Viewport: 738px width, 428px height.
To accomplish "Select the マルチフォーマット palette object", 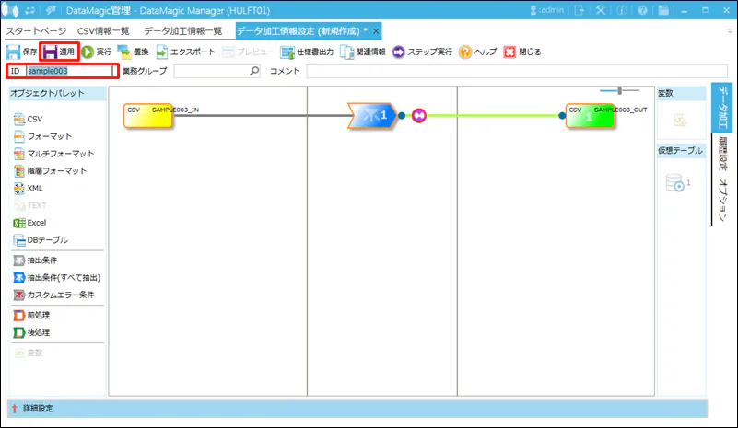I will 53,154.
